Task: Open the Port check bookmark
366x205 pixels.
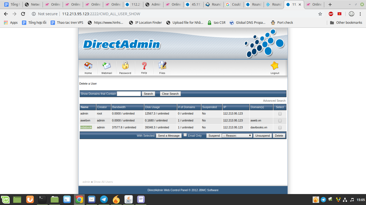Action: coord(282,23)
